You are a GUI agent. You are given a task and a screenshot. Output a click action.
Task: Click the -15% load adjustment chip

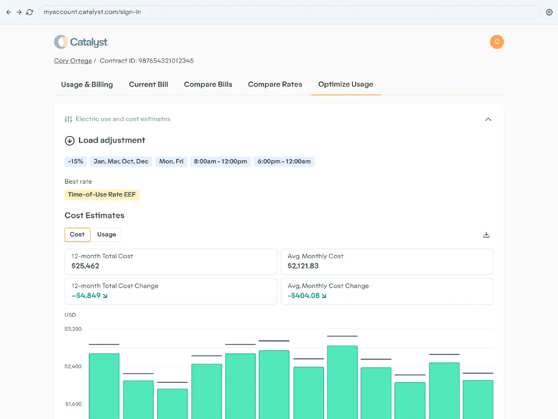[x=75, y=161]
